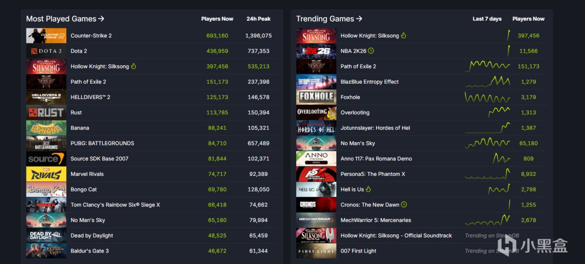Click the MechWarrior 5 sparkline chart

click(488, 220)
